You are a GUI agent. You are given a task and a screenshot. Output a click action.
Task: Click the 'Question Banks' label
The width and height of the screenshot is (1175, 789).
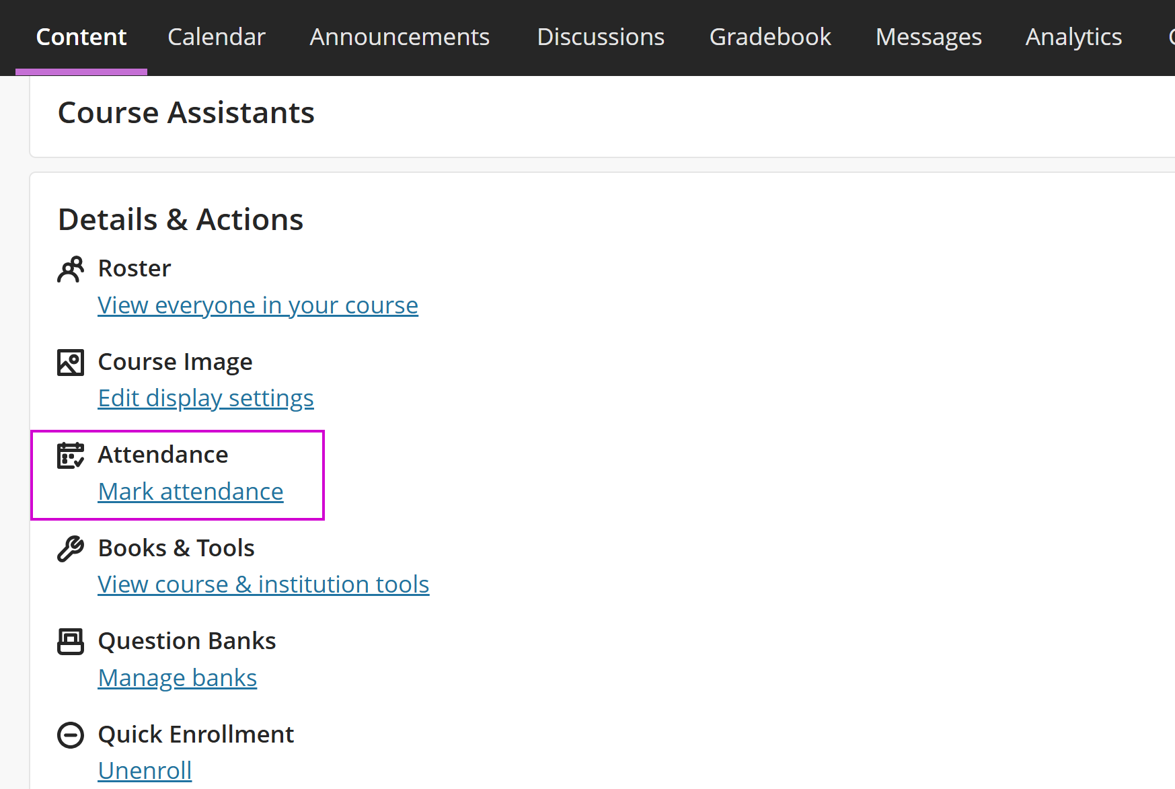(187, 641)
